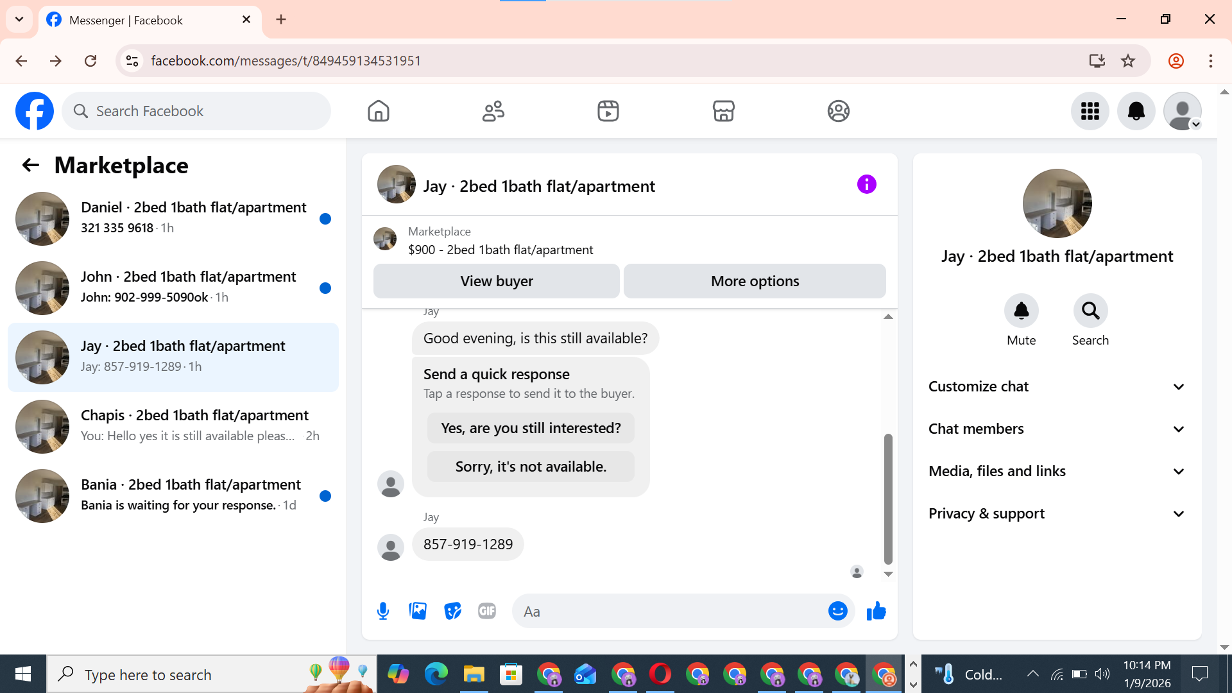Click the Aa message input field
Screen dimensions: 1232x693
(667, 612)
